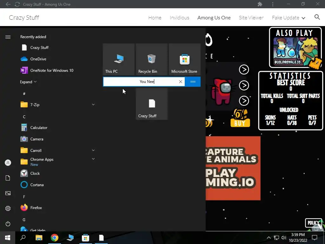Click the Windows Start button

click(8, 238)
